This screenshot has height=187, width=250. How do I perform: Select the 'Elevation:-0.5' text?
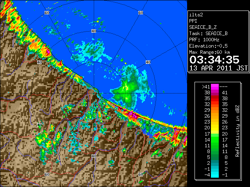(x=208, y=46)
